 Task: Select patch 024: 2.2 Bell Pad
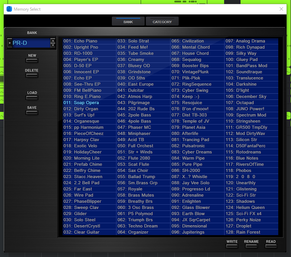(89, 183)
